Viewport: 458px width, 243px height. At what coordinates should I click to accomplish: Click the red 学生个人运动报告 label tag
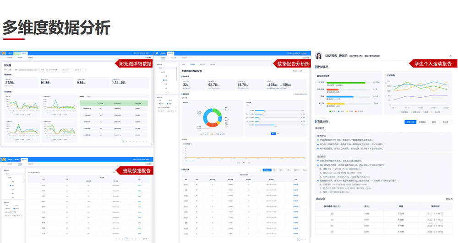pyautogui.click(x=433, y=63)
